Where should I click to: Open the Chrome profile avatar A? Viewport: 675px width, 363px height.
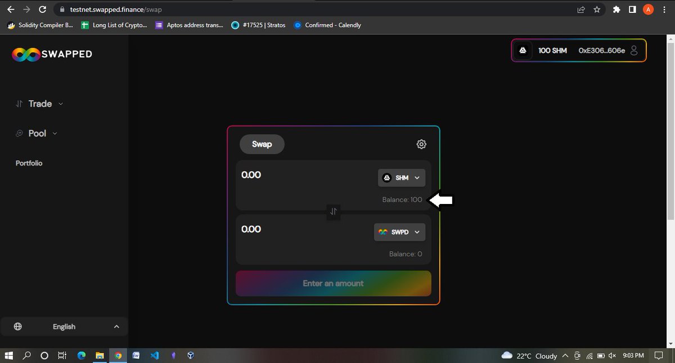648,10
